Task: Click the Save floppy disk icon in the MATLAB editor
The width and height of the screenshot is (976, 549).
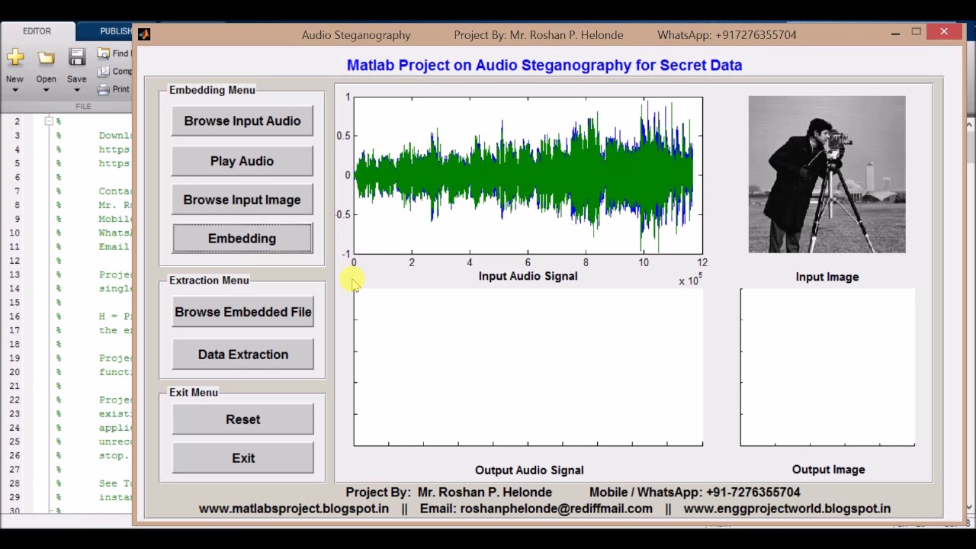Action: coord(76,57)
